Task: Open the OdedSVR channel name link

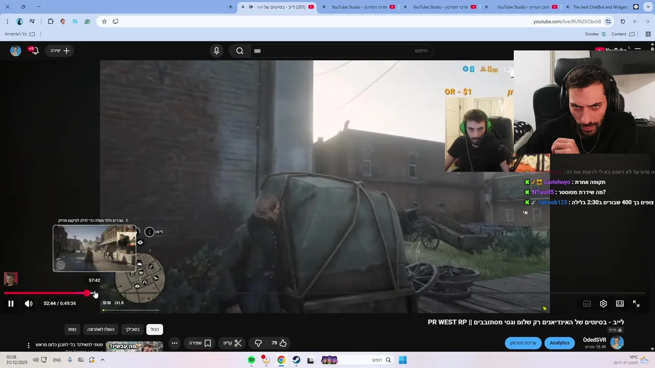Action: pyautogui.click(x=595, y=340)
